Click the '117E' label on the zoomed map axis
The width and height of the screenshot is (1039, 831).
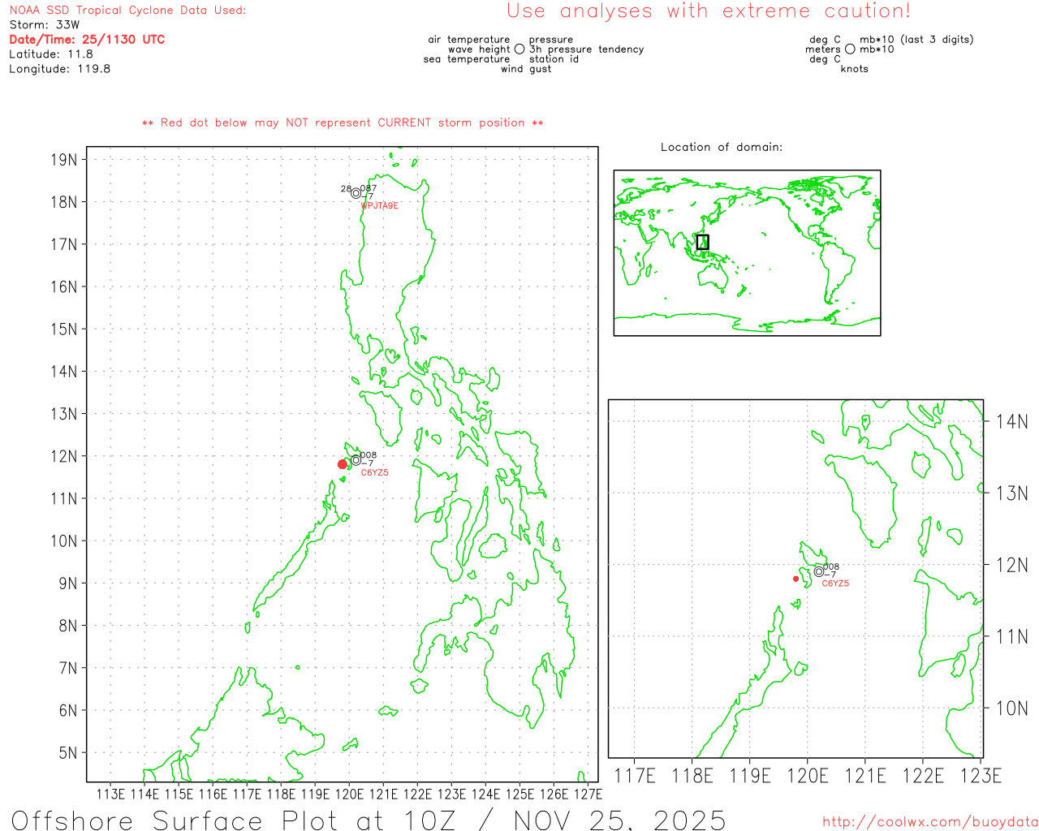635,776
